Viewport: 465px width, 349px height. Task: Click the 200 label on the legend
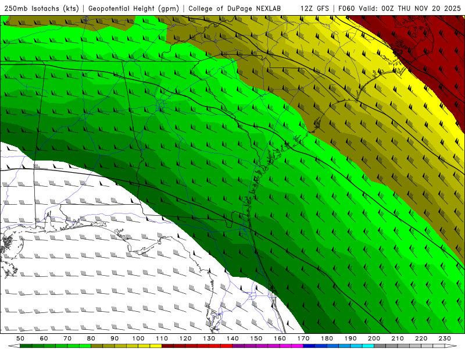click(374, 339)
